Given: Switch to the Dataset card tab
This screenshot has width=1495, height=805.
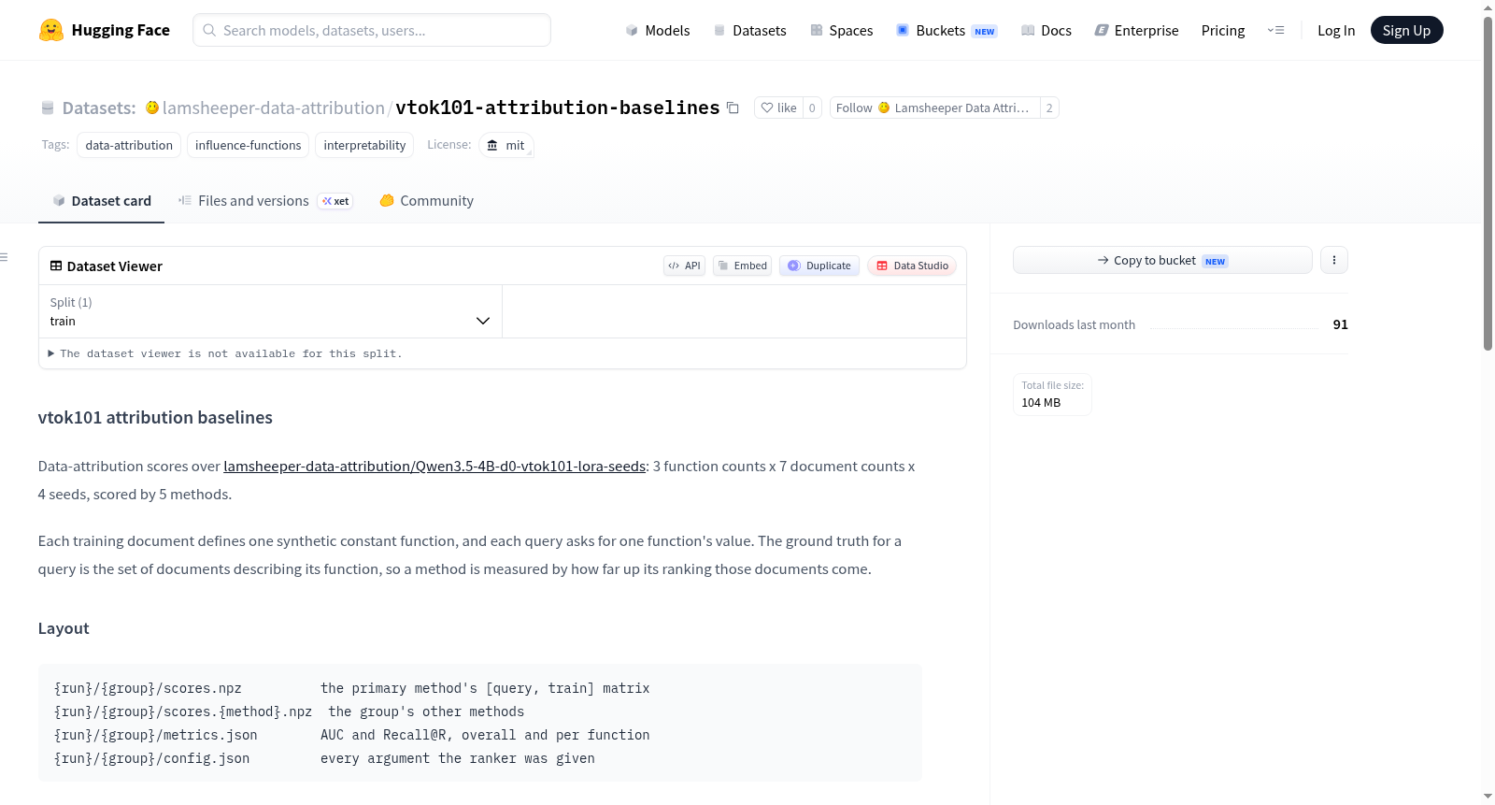Looking at the screenshot, I should (x=101, y=201).
